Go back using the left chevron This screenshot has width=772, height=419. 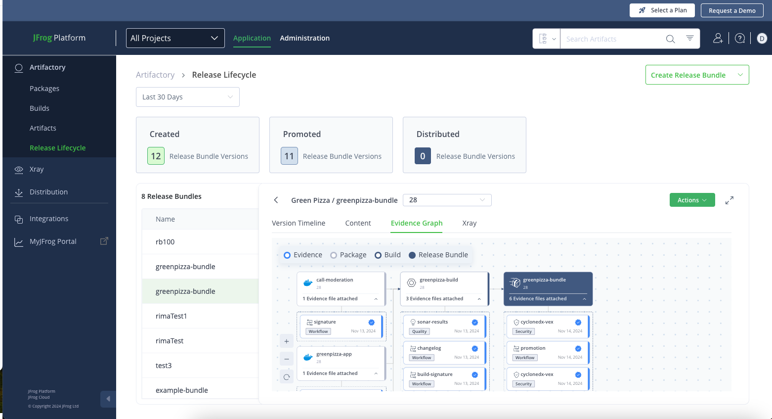276,200
